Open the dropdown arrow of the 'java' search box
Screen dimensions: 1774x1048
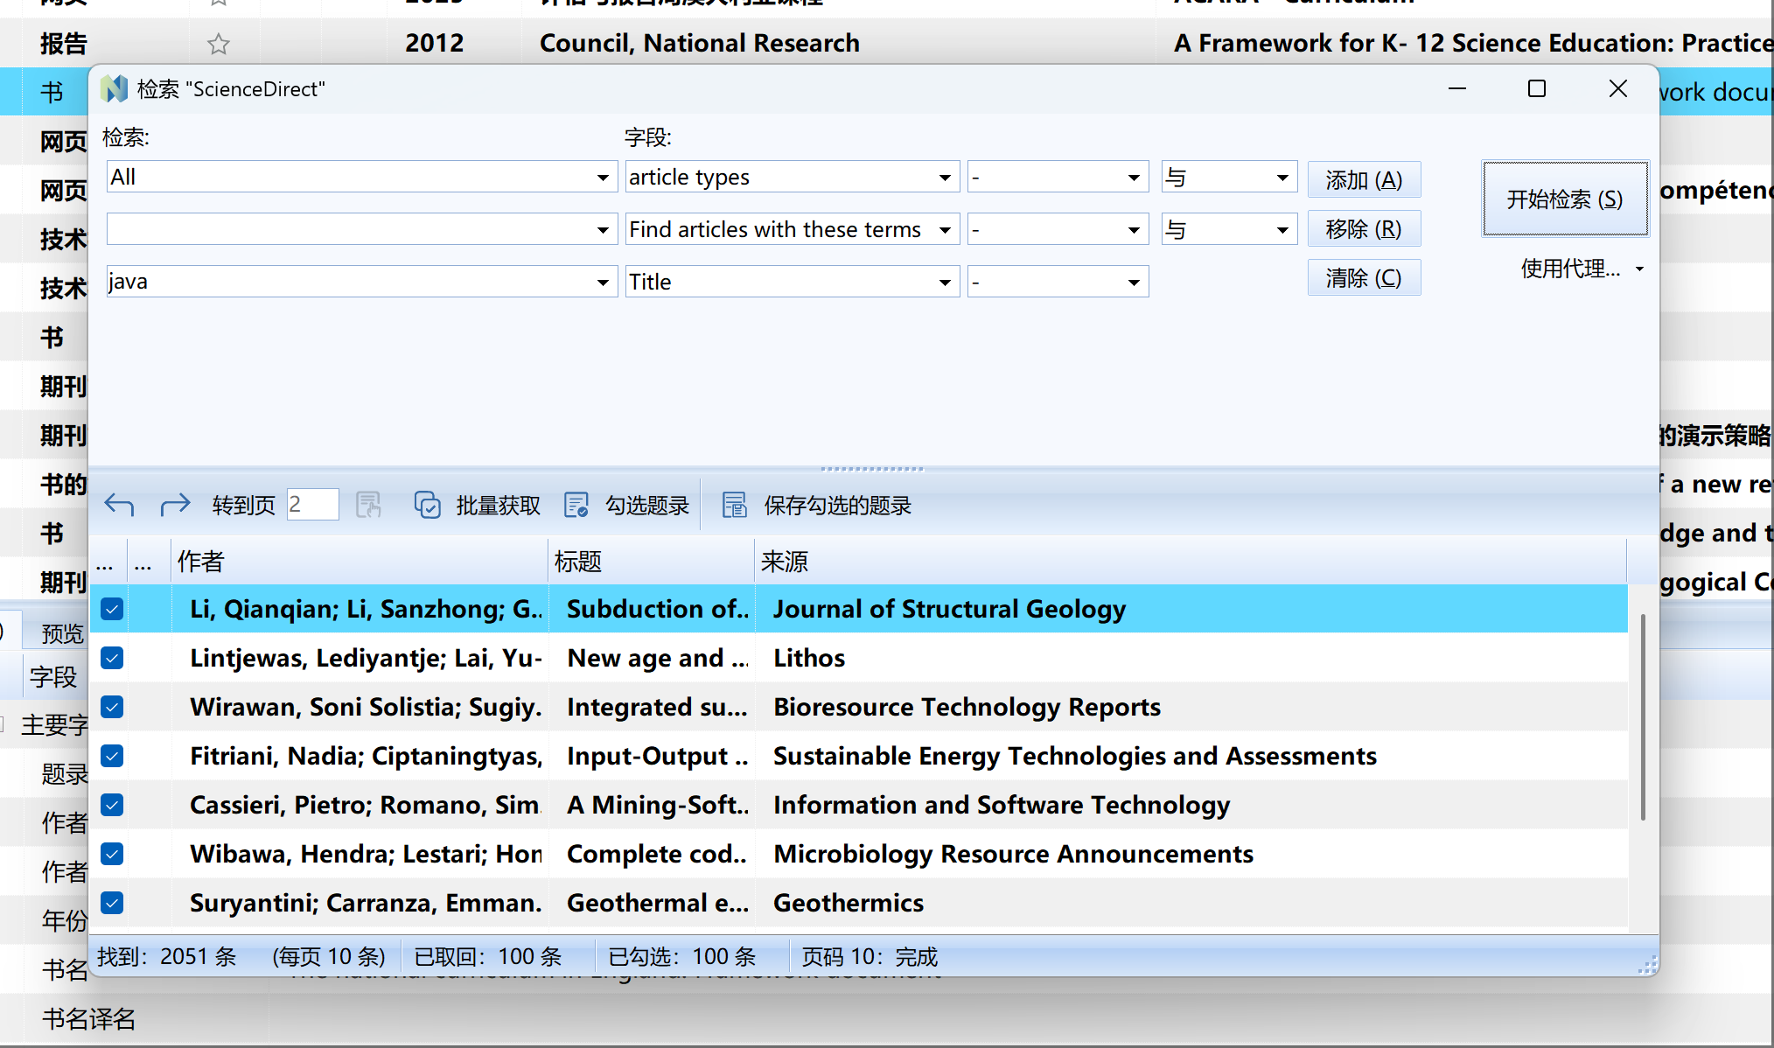pos(603,283)
